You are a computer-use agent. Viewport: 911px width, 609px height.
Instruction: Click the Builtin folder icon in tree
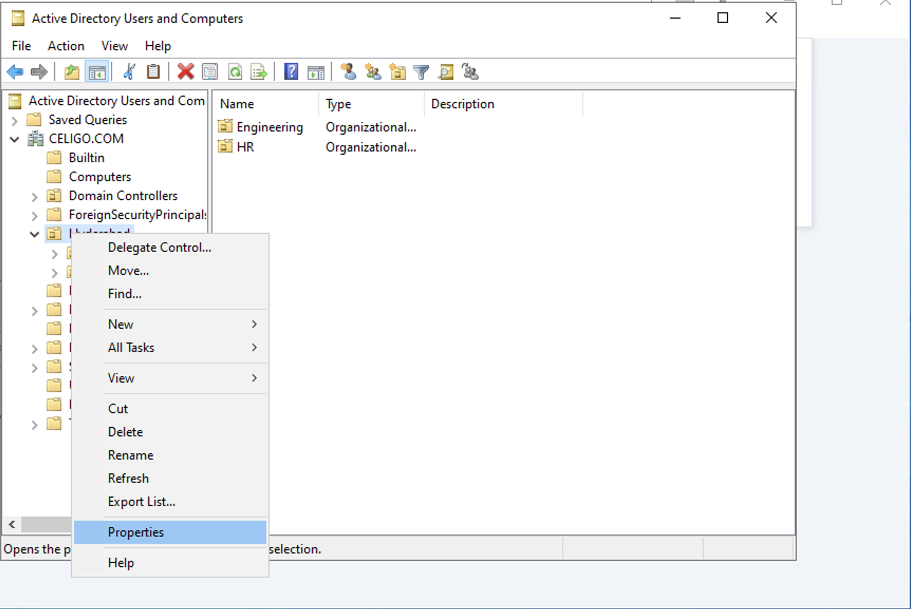(54, 158)
